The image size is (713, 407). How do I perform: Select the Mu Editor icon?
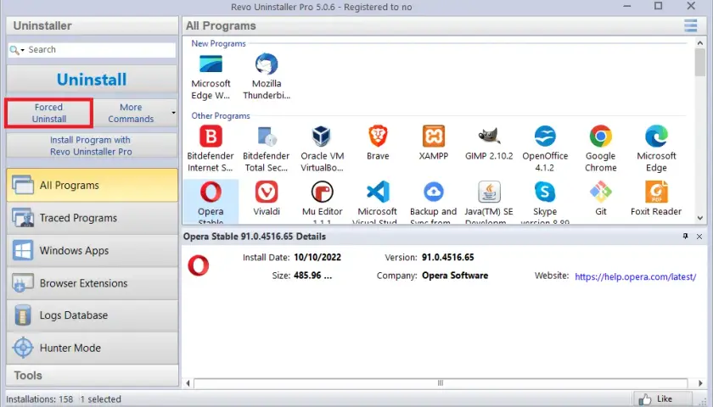[322, 192]
